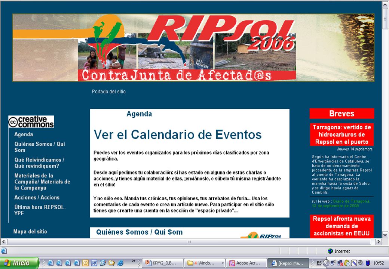The height and width of the screenshot is (269, 389).
Task: Click the vertical scrollbar down arrow
Action: tap(385, 235)
